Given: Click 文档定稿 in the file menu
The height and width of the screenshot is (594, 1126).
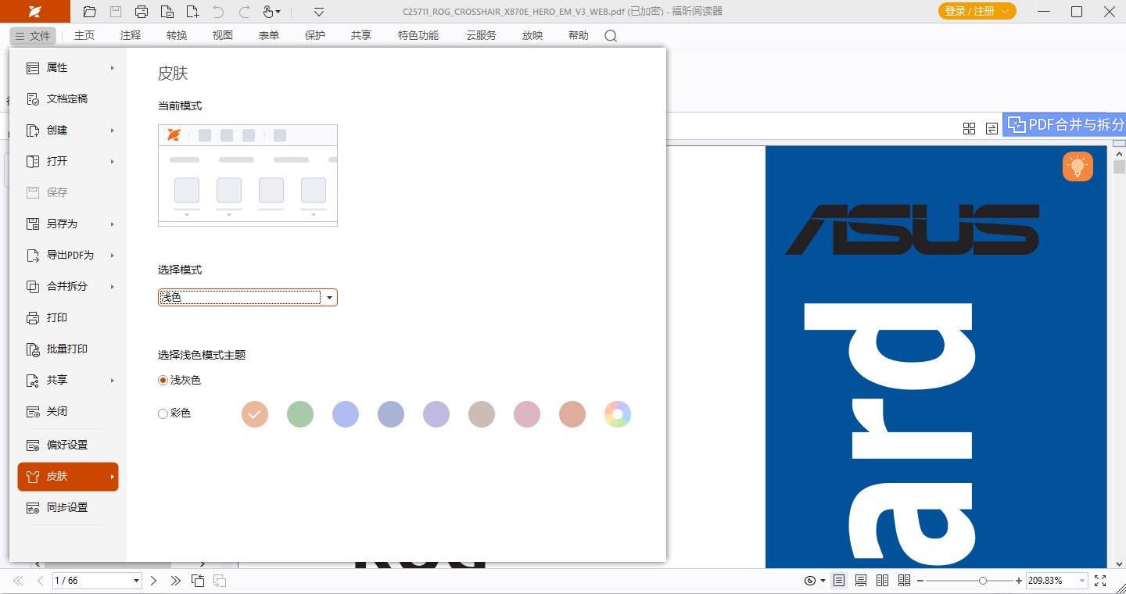Looking at the screenshot, I should [68, 99].
